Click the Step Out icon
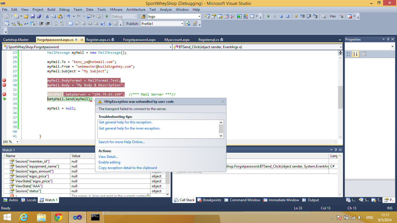397x223 pixels. (315, 17)
